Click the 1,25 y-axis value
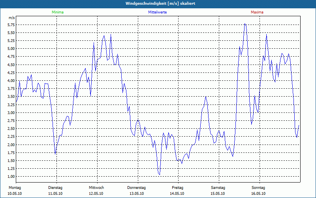This screenshot has height=198, width=316. pyautogui.click(x=11, y=169)
